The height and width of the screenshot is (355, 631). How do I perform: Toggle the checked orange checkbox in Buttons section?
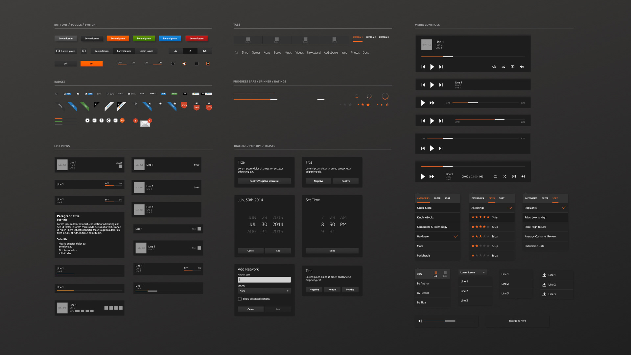point(208,64)
